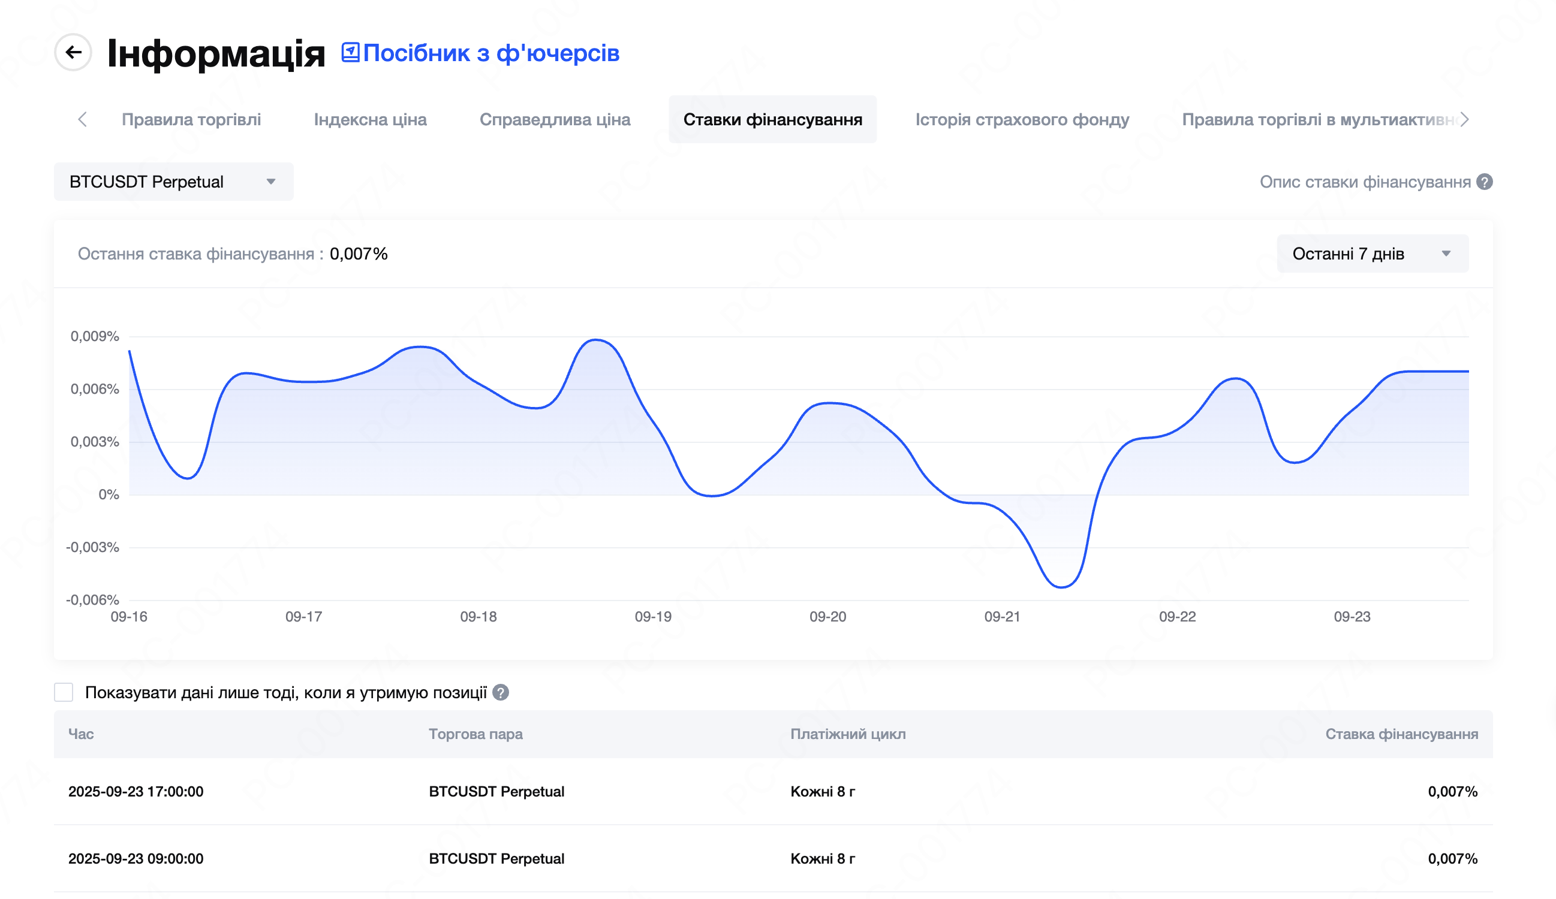Switch to the 'Правила торгівлі' tab
This screenshot has height=899, width=1556.
pyautogui.click(x=191, y=119)
